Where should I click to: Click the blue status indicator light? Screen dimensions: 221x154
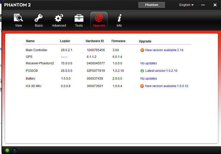[15, 150]
